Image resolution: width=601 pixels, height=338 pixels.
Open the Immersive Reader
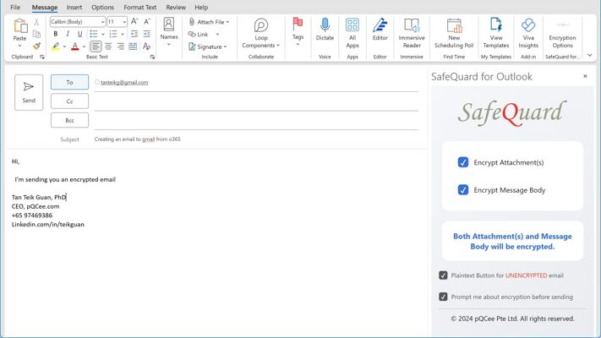(412, 31)
